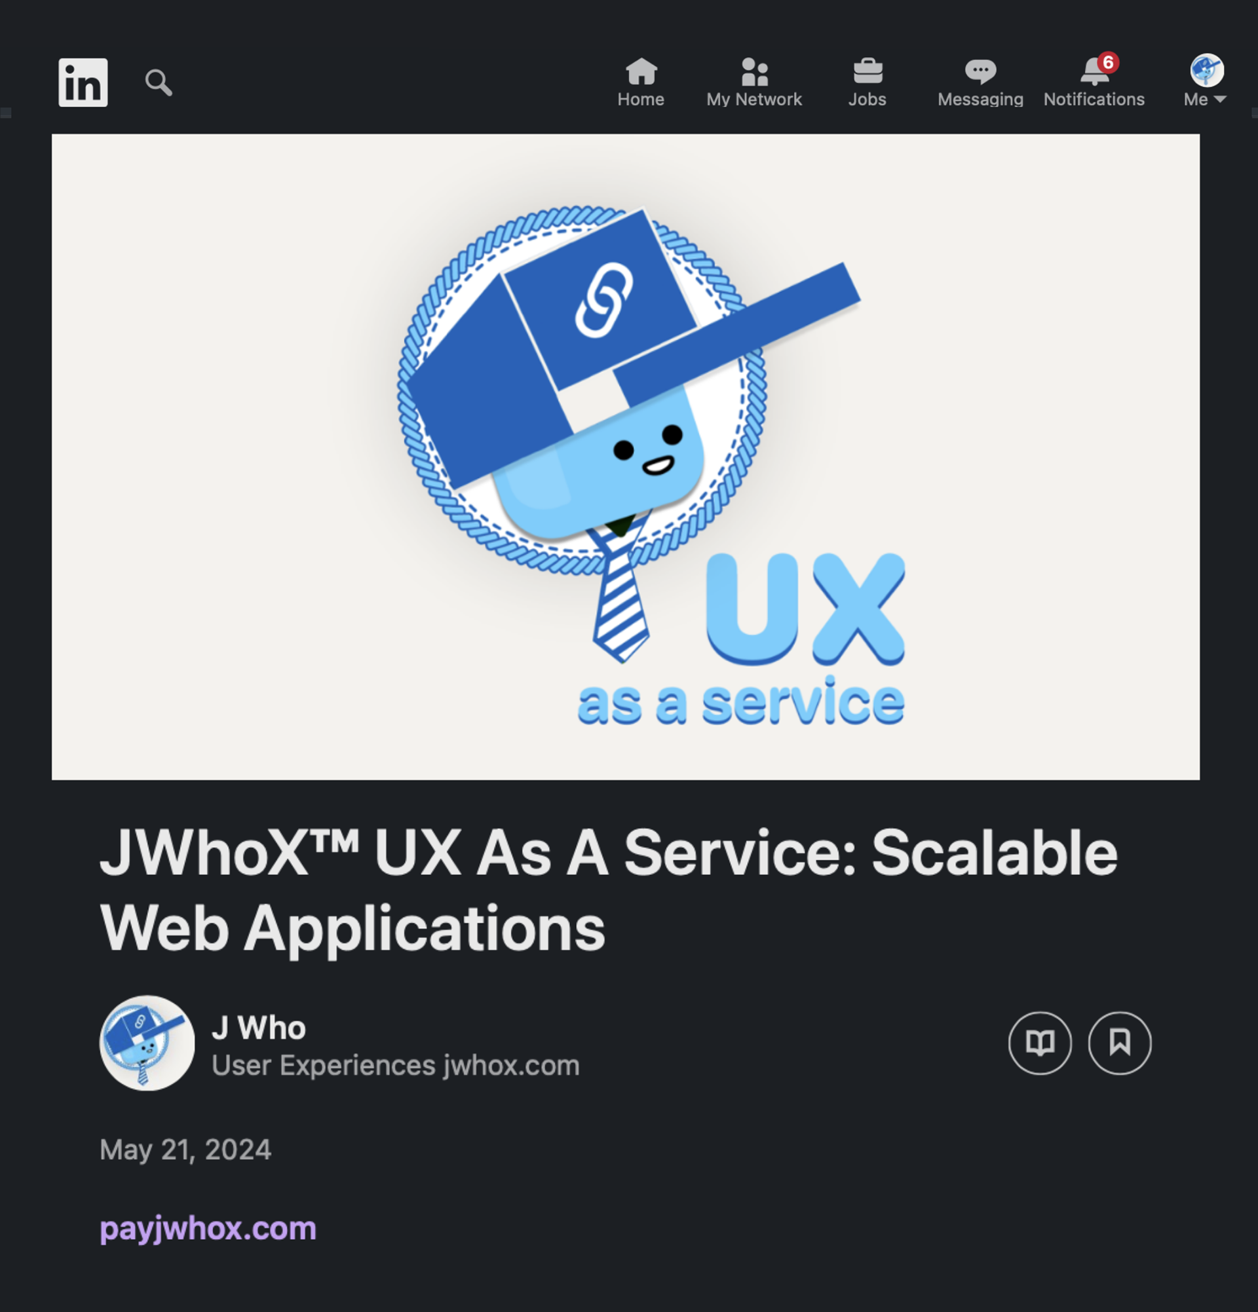Expand the Me dropdown arrow
1258x1312 pixels.
click(x=1220, y=99)
